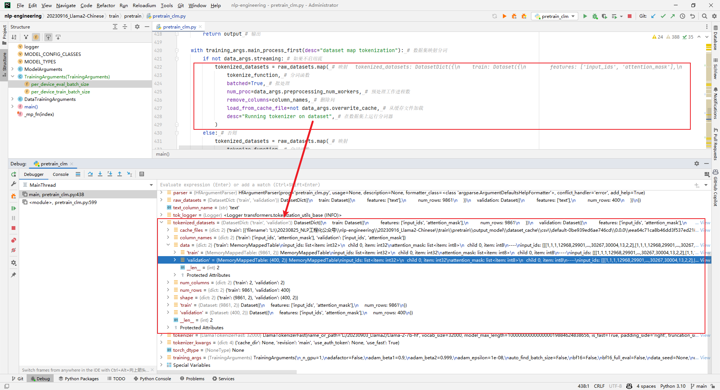Image resolution: width=720 pixels, height=390 pixels.
Task: Click the Step Over debug icon
Action: pos(90,174)
